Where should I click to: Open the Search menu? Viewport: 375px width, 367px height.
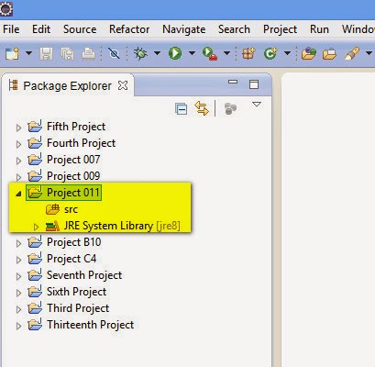coord(234,29)
